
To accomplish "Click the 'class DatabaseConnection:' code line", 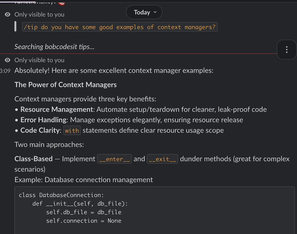I will 61,195.
